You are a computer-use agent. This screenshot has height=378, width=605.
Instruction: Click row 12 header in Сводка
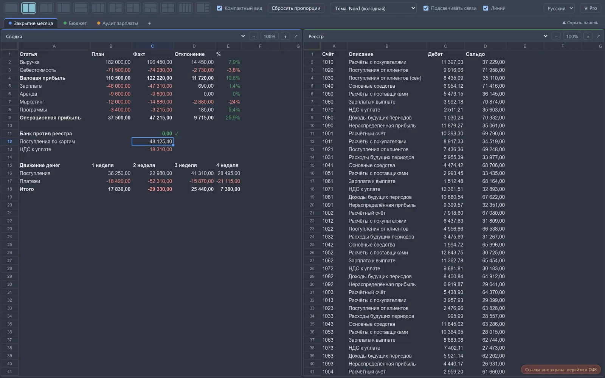tap(9, 141)
